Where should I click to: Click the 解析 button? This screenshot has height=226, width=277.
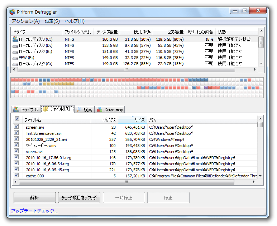[35, 198]
